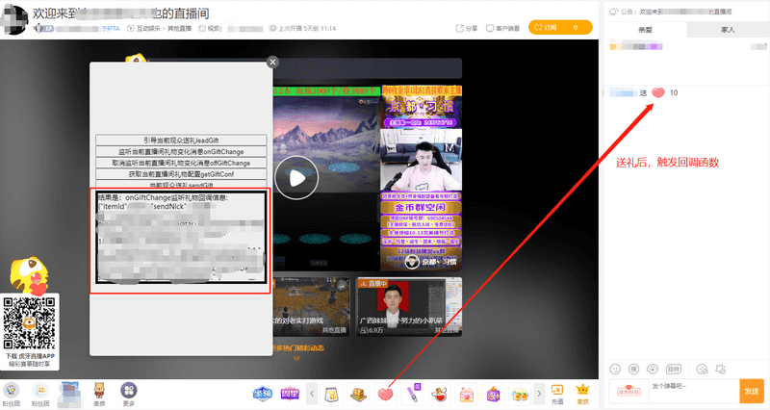This screenshot has height=410, width=770.
Task: Select the red potion bottle gift
Action: click(440, 394)
